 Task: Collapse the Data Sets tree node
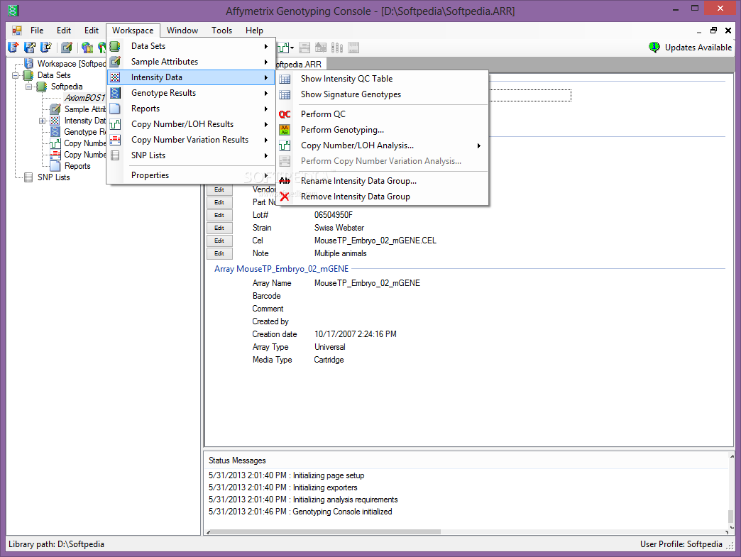(x=16, y=76)
